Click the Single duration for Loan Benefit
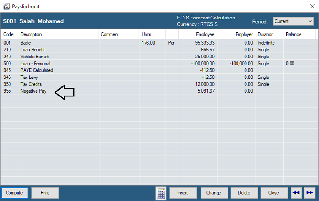This screenshot has height=201, width=319. pyautogui.click(x=263, y=50)
